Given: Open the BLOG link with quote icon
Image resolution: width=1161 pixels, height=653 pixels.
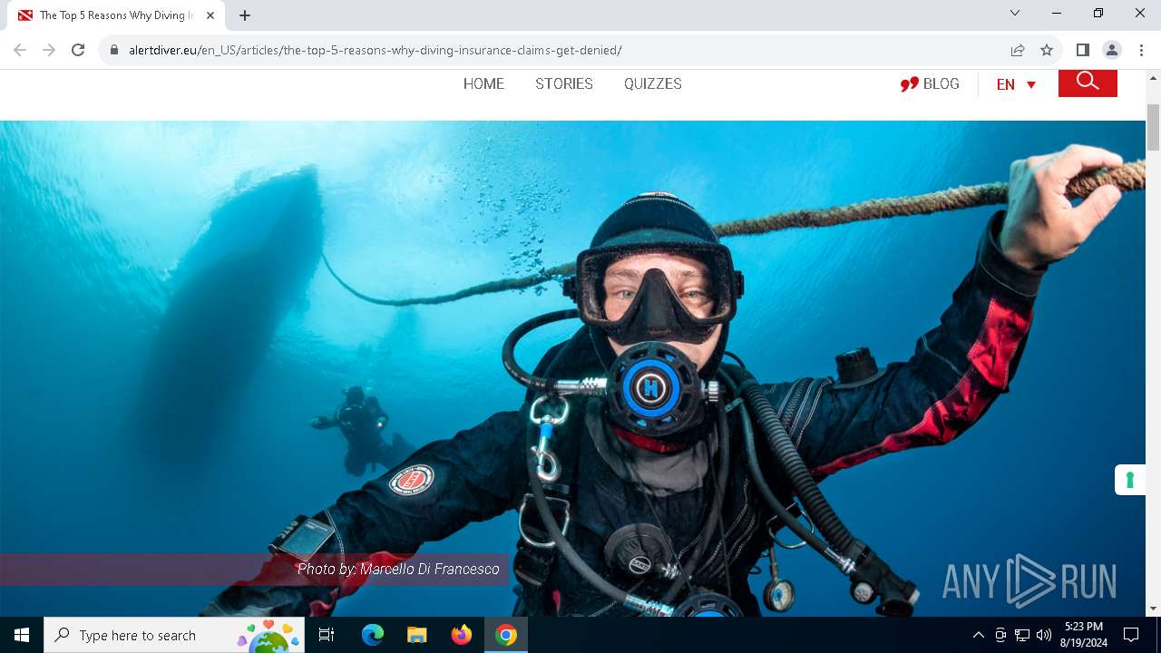Looking at the screenshot, I should pos(930,84).
